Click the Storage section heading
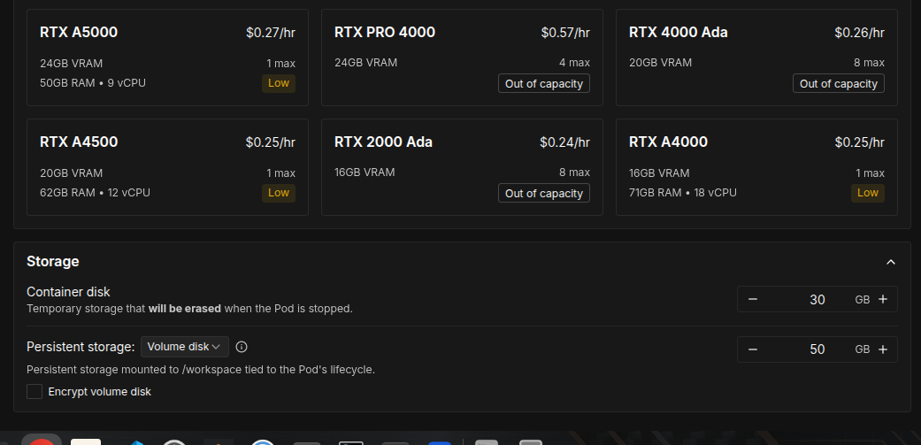Viewport: 921px width, 445px height. coord(53,262)
